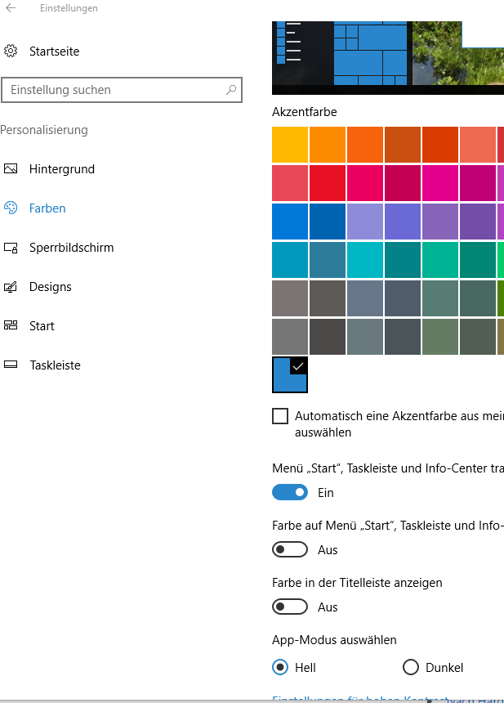Viewport: 504px width, 703px height.
Task: Pick the mint green swatch in the teal row
Action: [440, 260]
